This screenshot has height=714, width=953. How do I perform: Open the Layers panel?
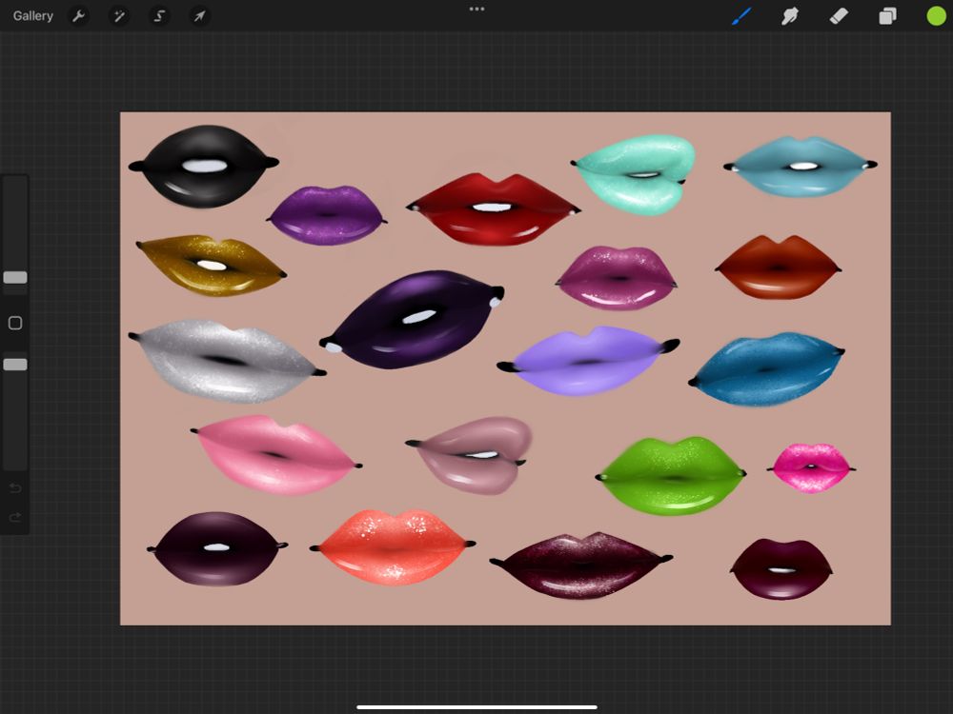(x=886, y=15)
